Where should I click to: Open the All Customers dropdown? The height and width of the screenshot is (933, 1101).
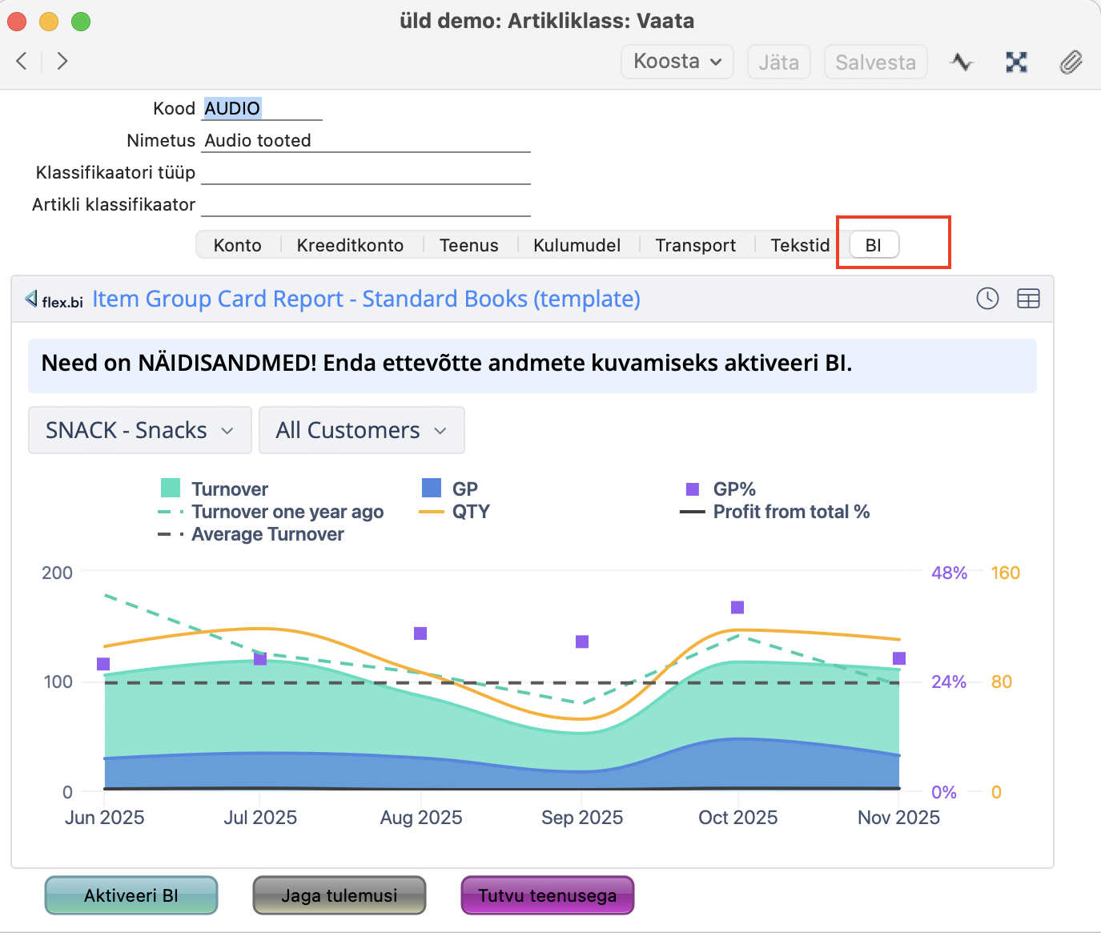(x=361, y=430)
